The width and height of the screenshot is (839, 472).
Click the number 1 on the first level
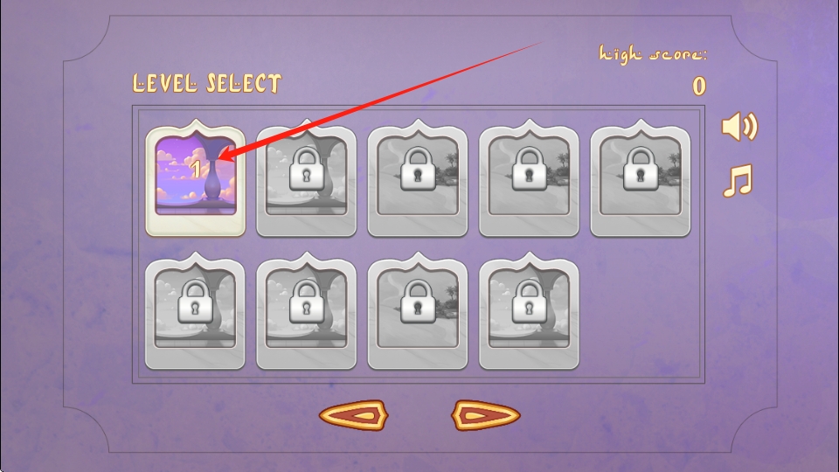coord(196,170)
